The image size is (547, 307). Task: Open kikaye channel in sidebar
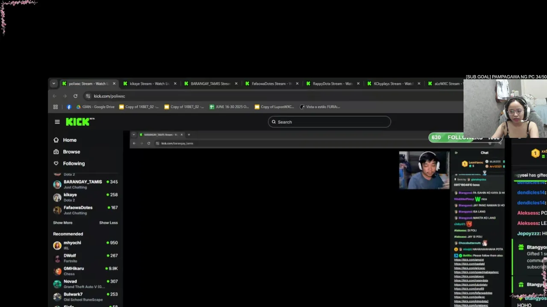click(85, 197)
